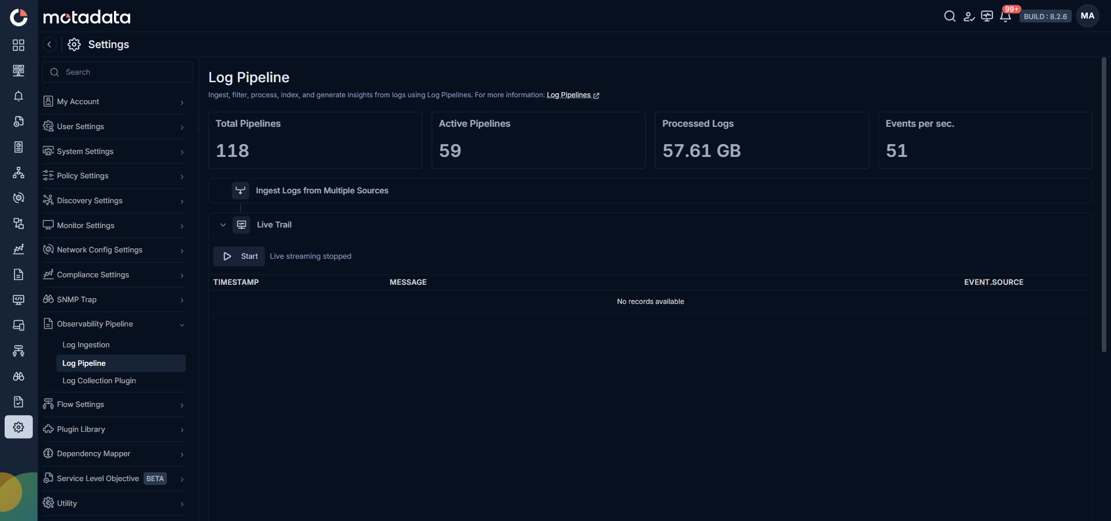Click the Live Trail monitor icon
The height and width of the screenshot is (521, 1111).
pyautogui.click(x=241, y=225)
